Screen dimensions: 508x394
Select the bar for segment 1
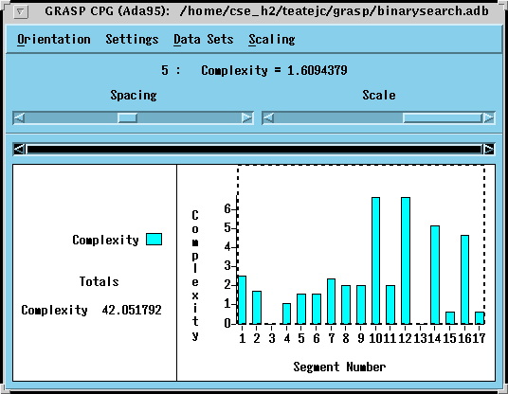pos(242,300)
